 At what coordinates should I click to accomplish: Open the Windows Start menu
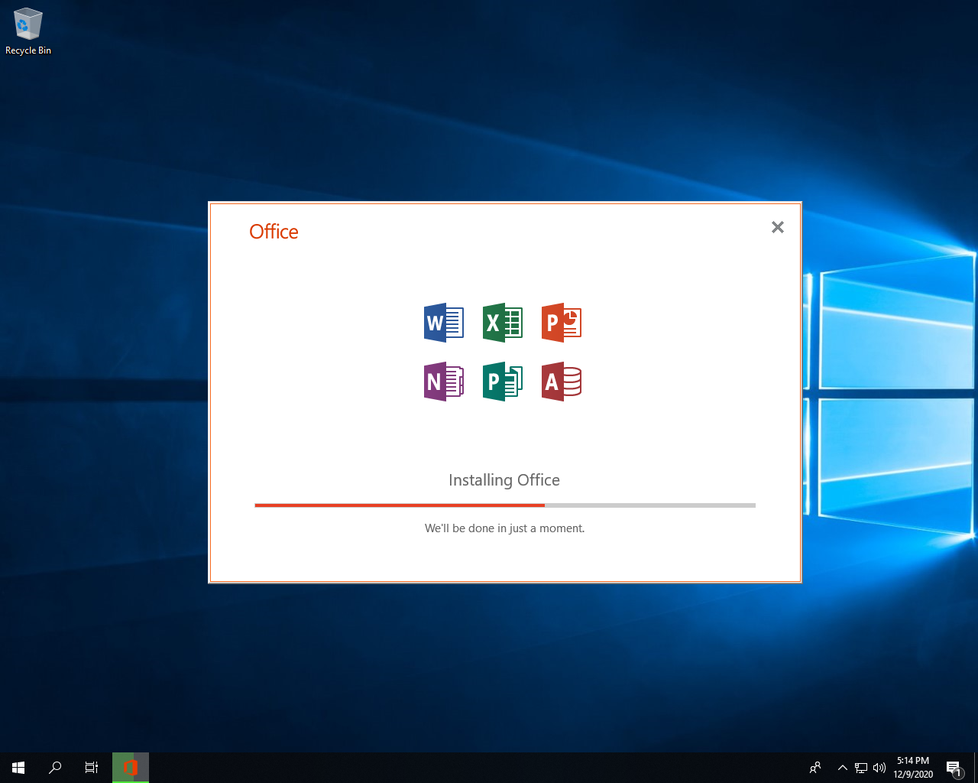point(18,768)
